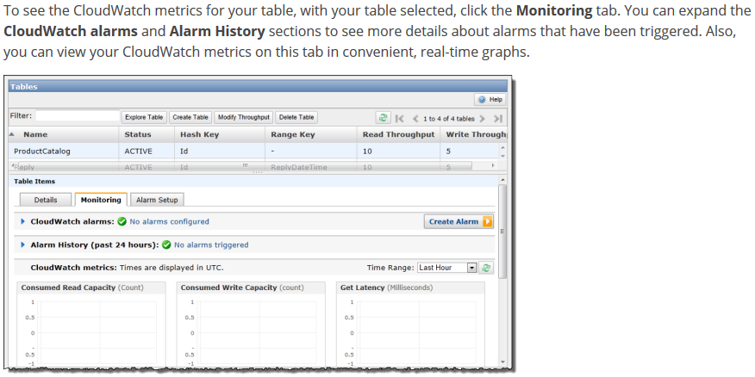755x377 pixels.
Task: Open the Time Range dropdown
Action: tap(446, 268)
